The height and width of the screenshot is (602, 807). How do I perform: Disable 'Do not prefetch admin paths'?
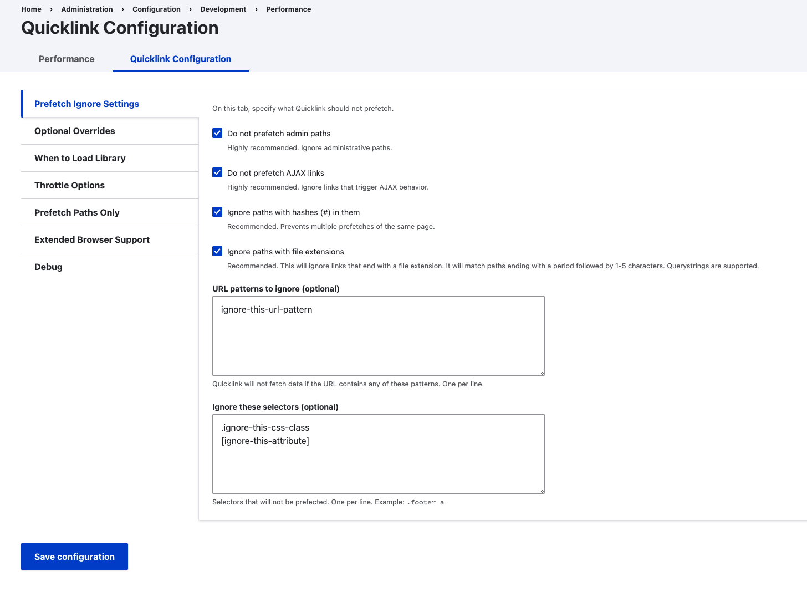[x=217, y=133]
